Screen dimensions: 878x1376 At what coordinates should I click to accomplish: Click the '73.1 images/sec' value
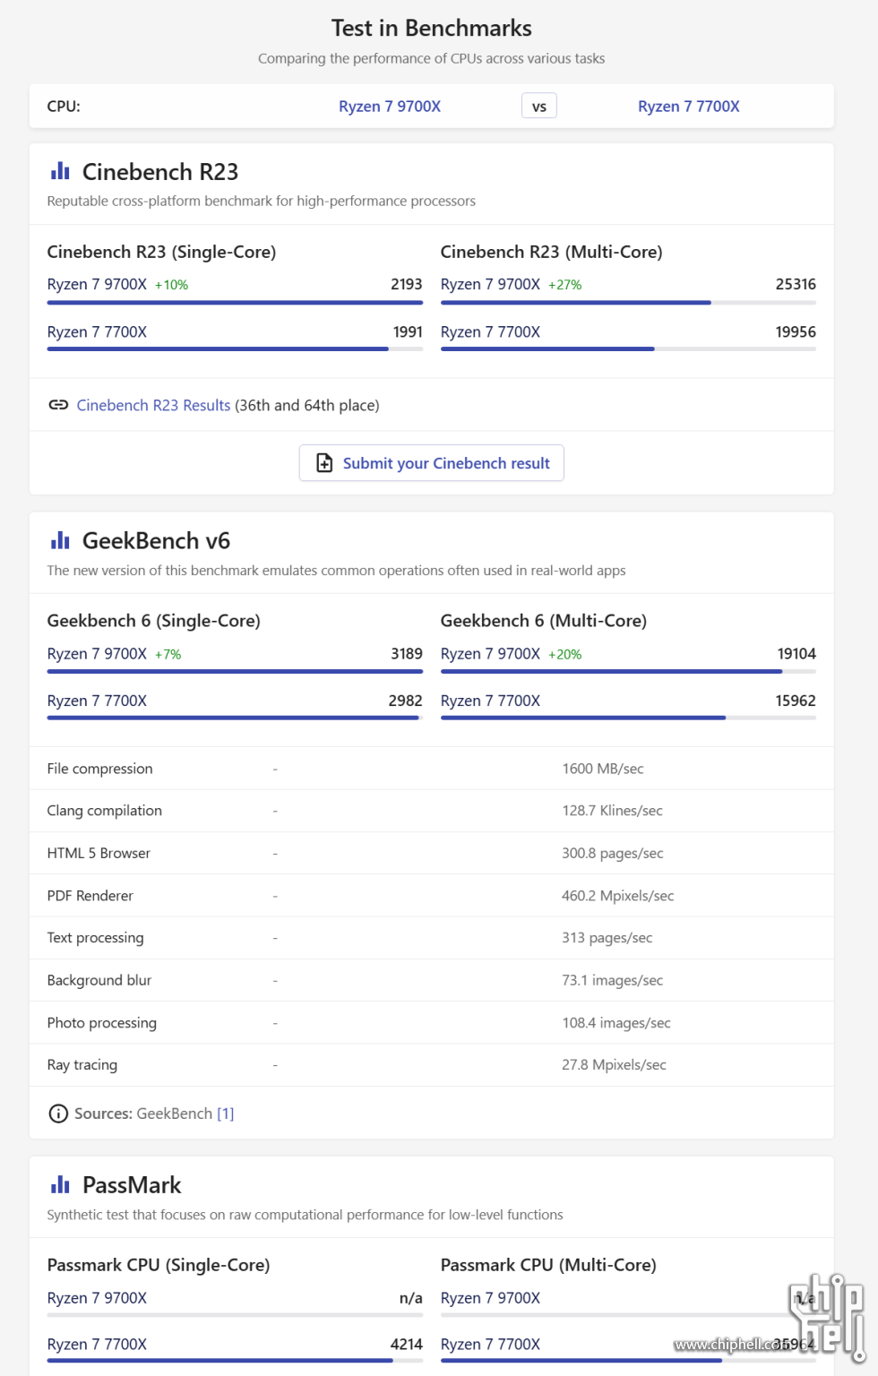coord(613,980)
